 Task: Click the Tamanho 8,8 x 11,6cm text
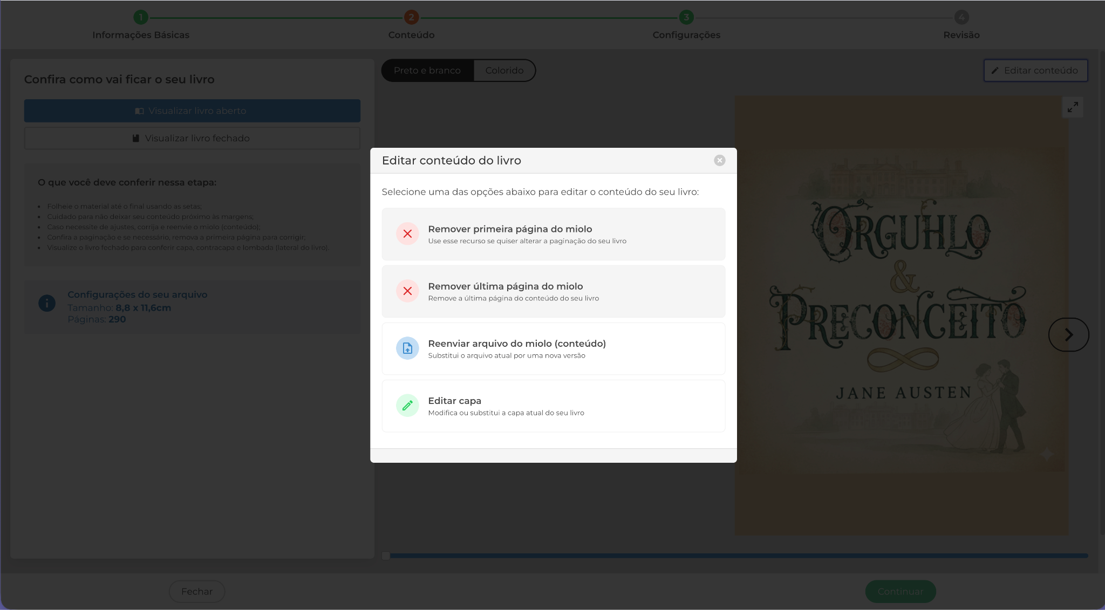point(119,308)
